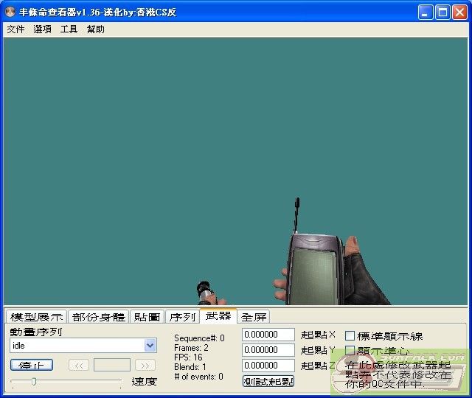Click the 起點Y value field
The image size is (472, 398).
[268, 350]
